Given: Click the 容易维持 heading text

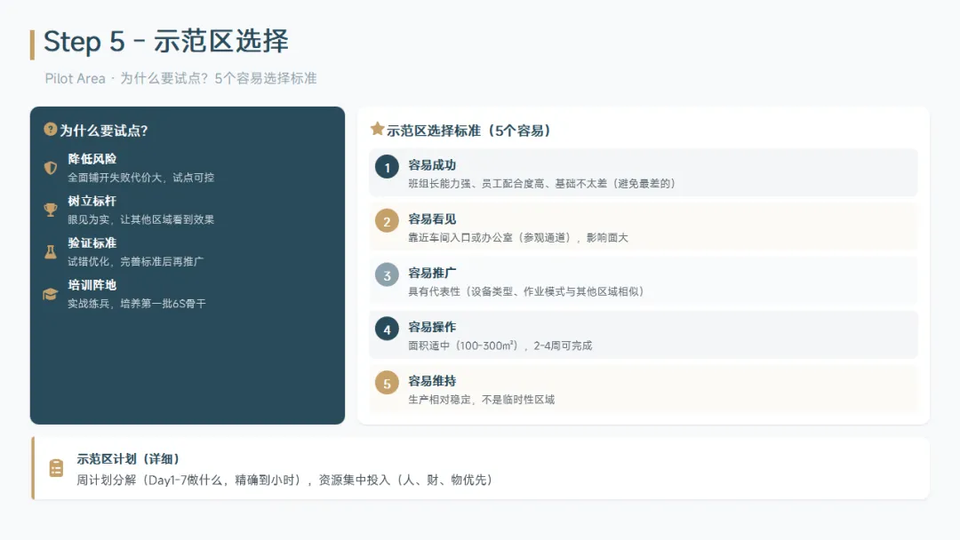Looking at the screenshot, I should (432, 381).
